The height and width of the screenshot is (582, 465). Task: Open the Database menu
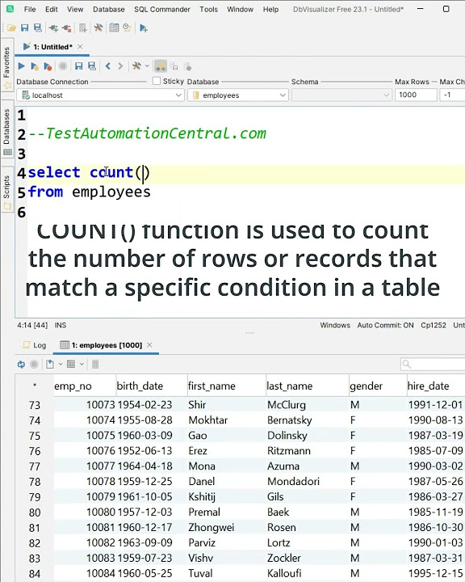tap(109, 9)
